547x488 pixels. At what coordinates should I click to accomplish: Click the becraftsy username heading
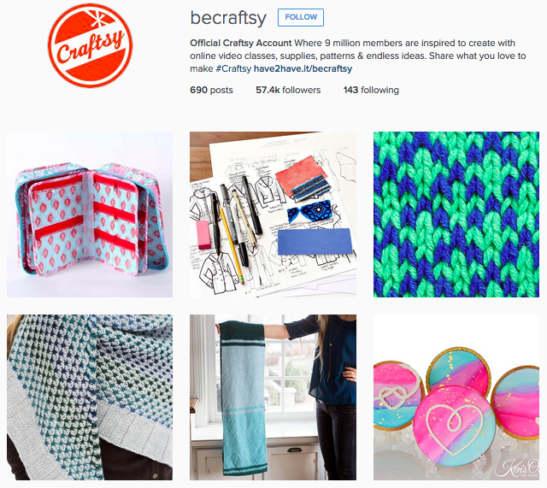point(228,17)
